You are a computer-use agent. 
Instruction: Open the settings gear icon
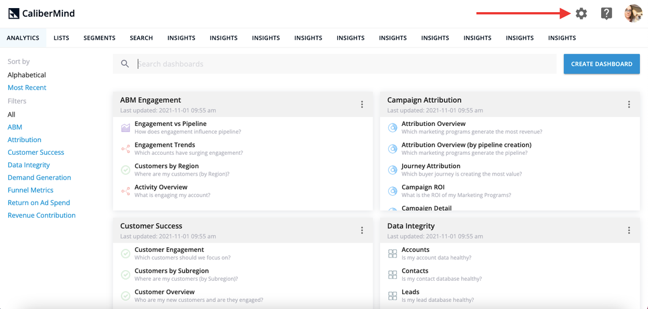(581, 14)
